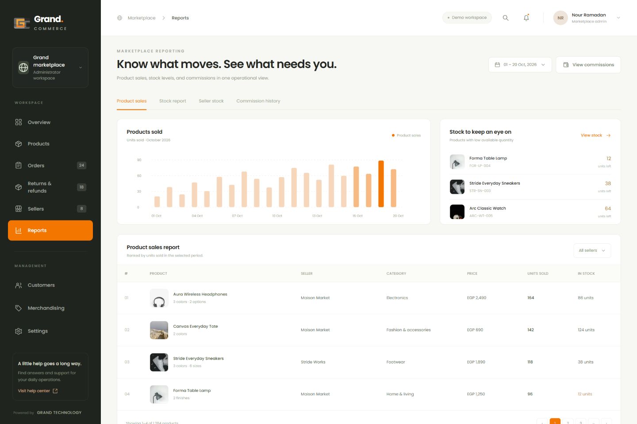The height and width of the screenshot is (424, 637).
Task: Click the calendar icon in date range
Action: point(497,64)
